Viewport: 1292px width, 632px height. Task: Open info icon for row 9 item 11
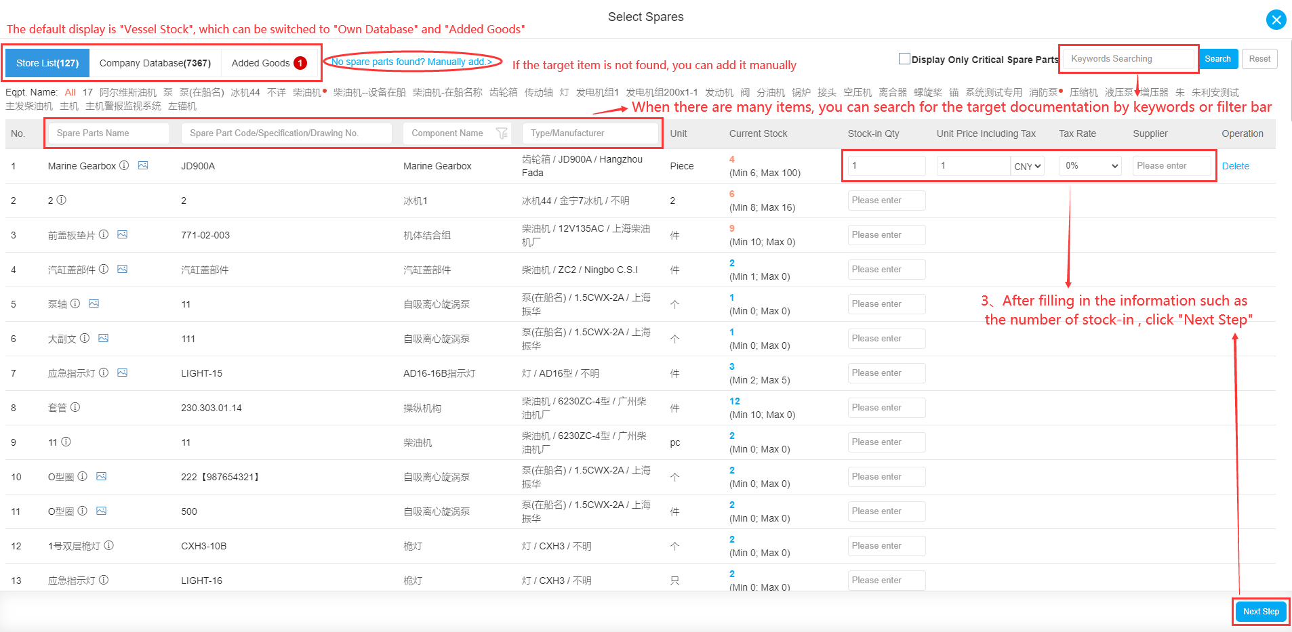tap(66, 442)
